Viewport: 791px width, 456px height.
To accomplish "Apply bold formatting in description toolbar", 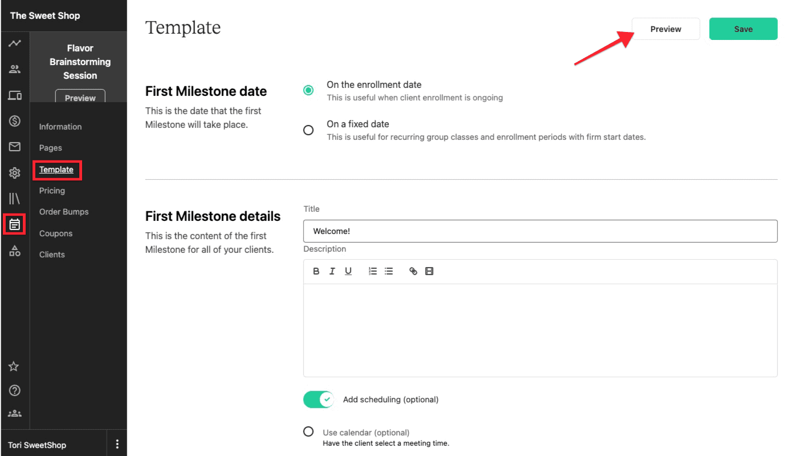I will click(x=317, y=272).
